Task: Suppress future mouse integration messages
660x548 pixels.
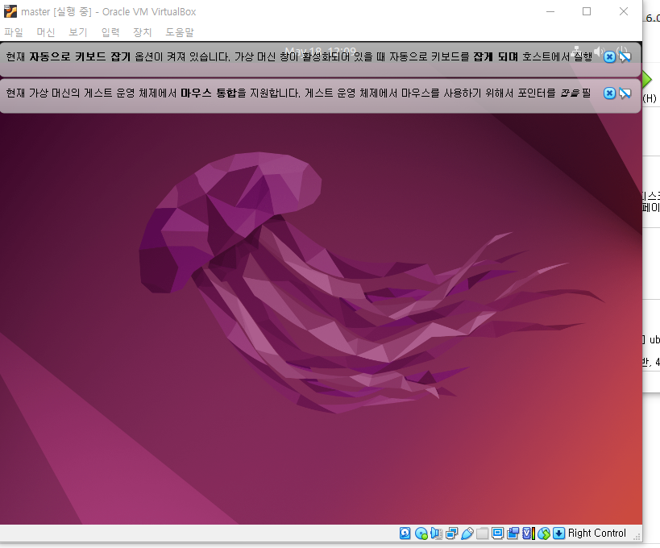Action: click(625, 93)
